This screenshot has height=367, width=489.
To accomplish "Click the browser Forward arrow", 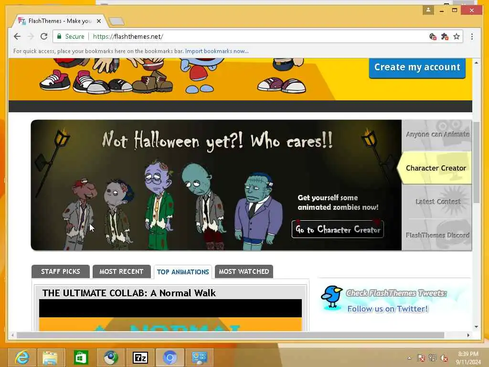I will coord(31,36).
